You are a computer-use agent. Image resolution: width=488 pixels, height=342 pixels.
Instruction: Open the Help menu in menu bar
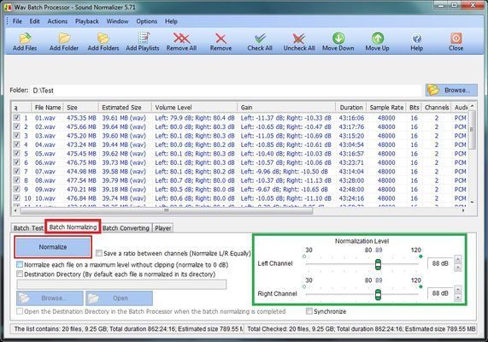coord(171,21)
